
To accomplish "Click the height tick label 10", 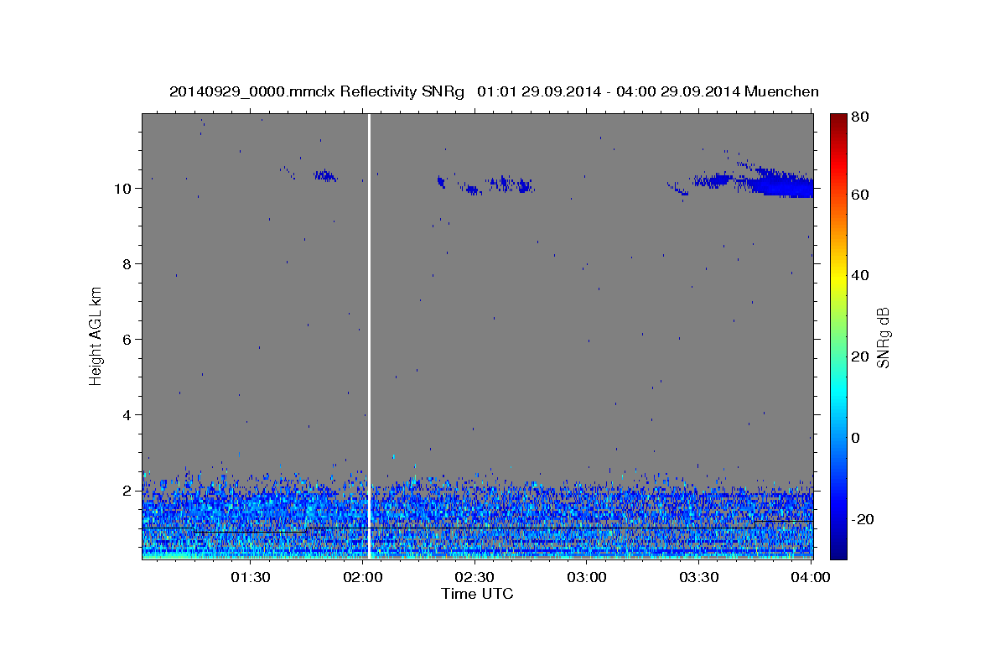I will 122,189.
